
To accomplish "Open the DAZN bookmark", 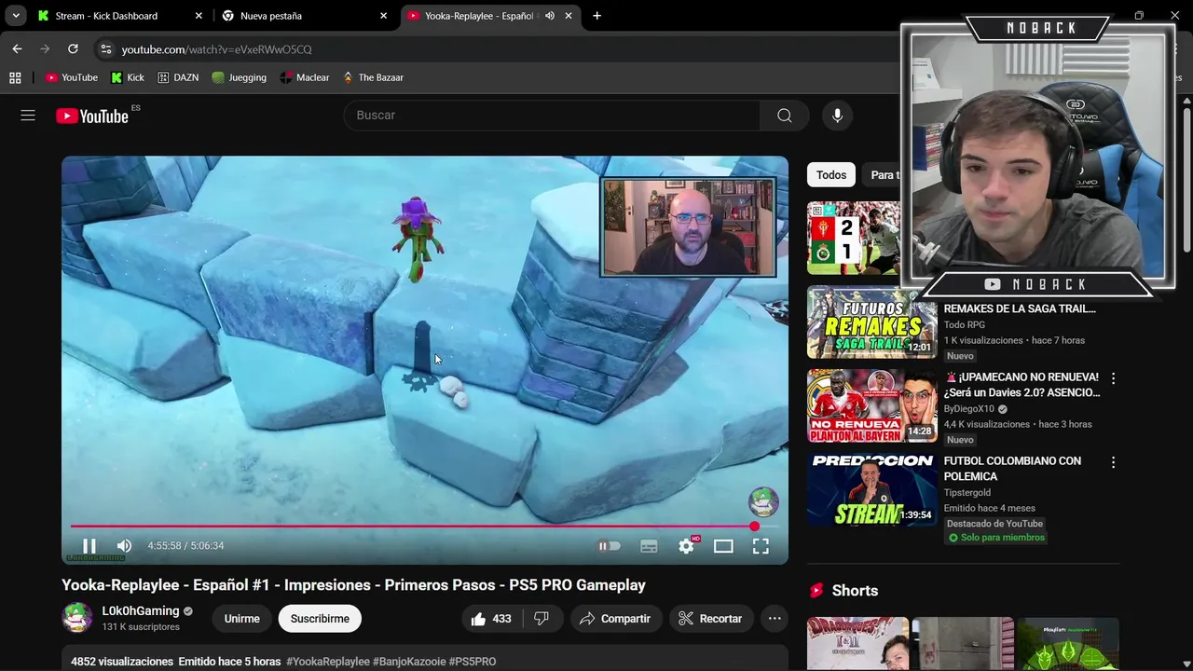I will click(x=178, y=77).
